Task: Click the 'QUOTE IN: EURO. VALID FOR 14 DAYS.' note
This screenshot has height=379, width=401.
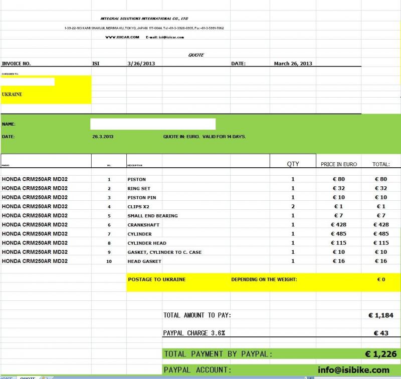Action: coord(205,137)
